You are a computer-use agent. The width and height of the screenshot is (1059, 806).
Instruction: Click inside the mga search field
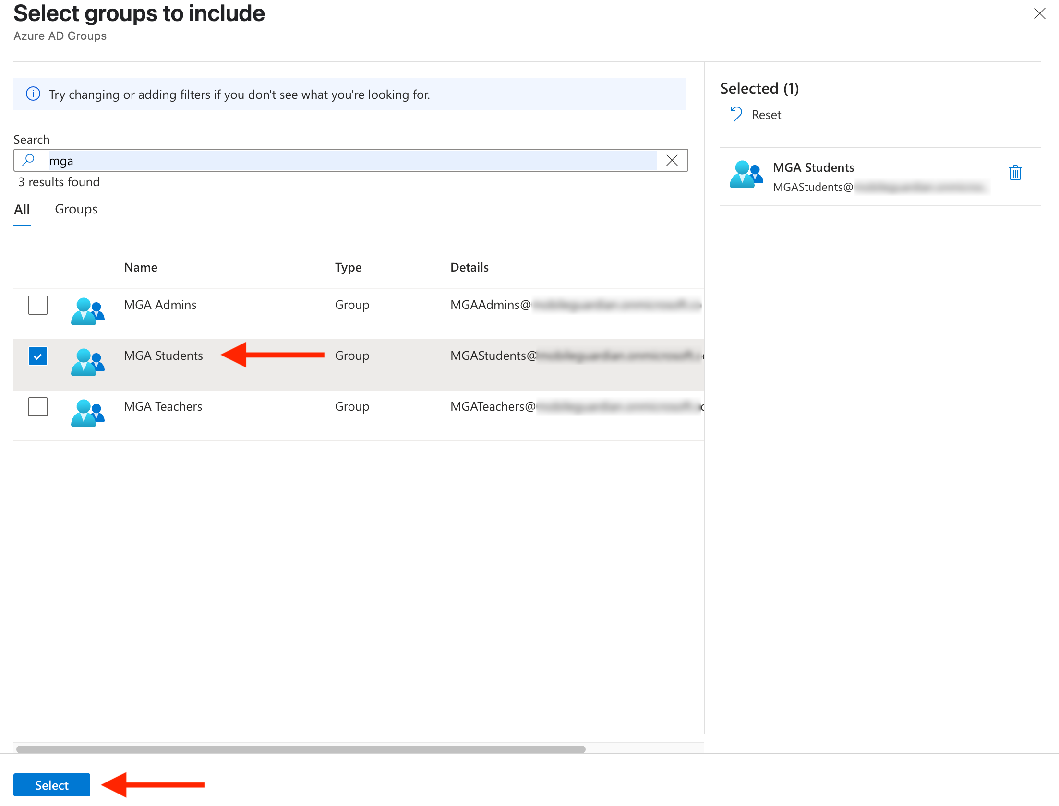point(336,160)
